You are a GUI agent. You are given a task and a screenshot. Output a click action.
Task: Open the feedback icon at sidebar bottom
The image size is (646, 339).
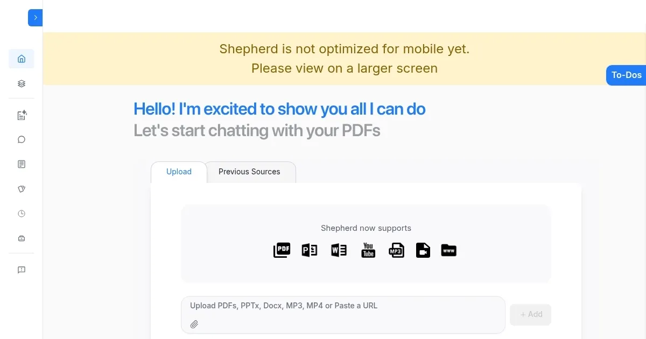coord(21,270)
